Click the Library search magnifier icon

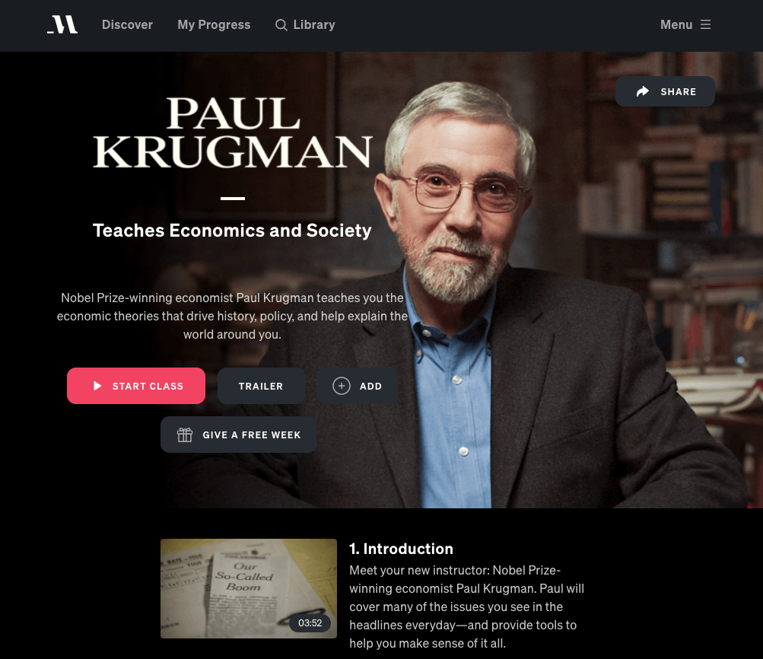pos(281,25)
